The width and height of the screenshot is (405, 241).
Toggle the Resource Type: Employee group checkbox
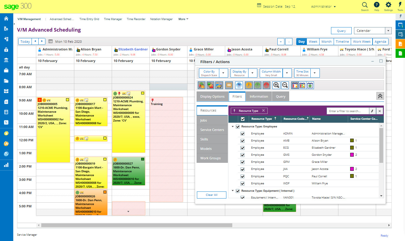click(238, 127)
